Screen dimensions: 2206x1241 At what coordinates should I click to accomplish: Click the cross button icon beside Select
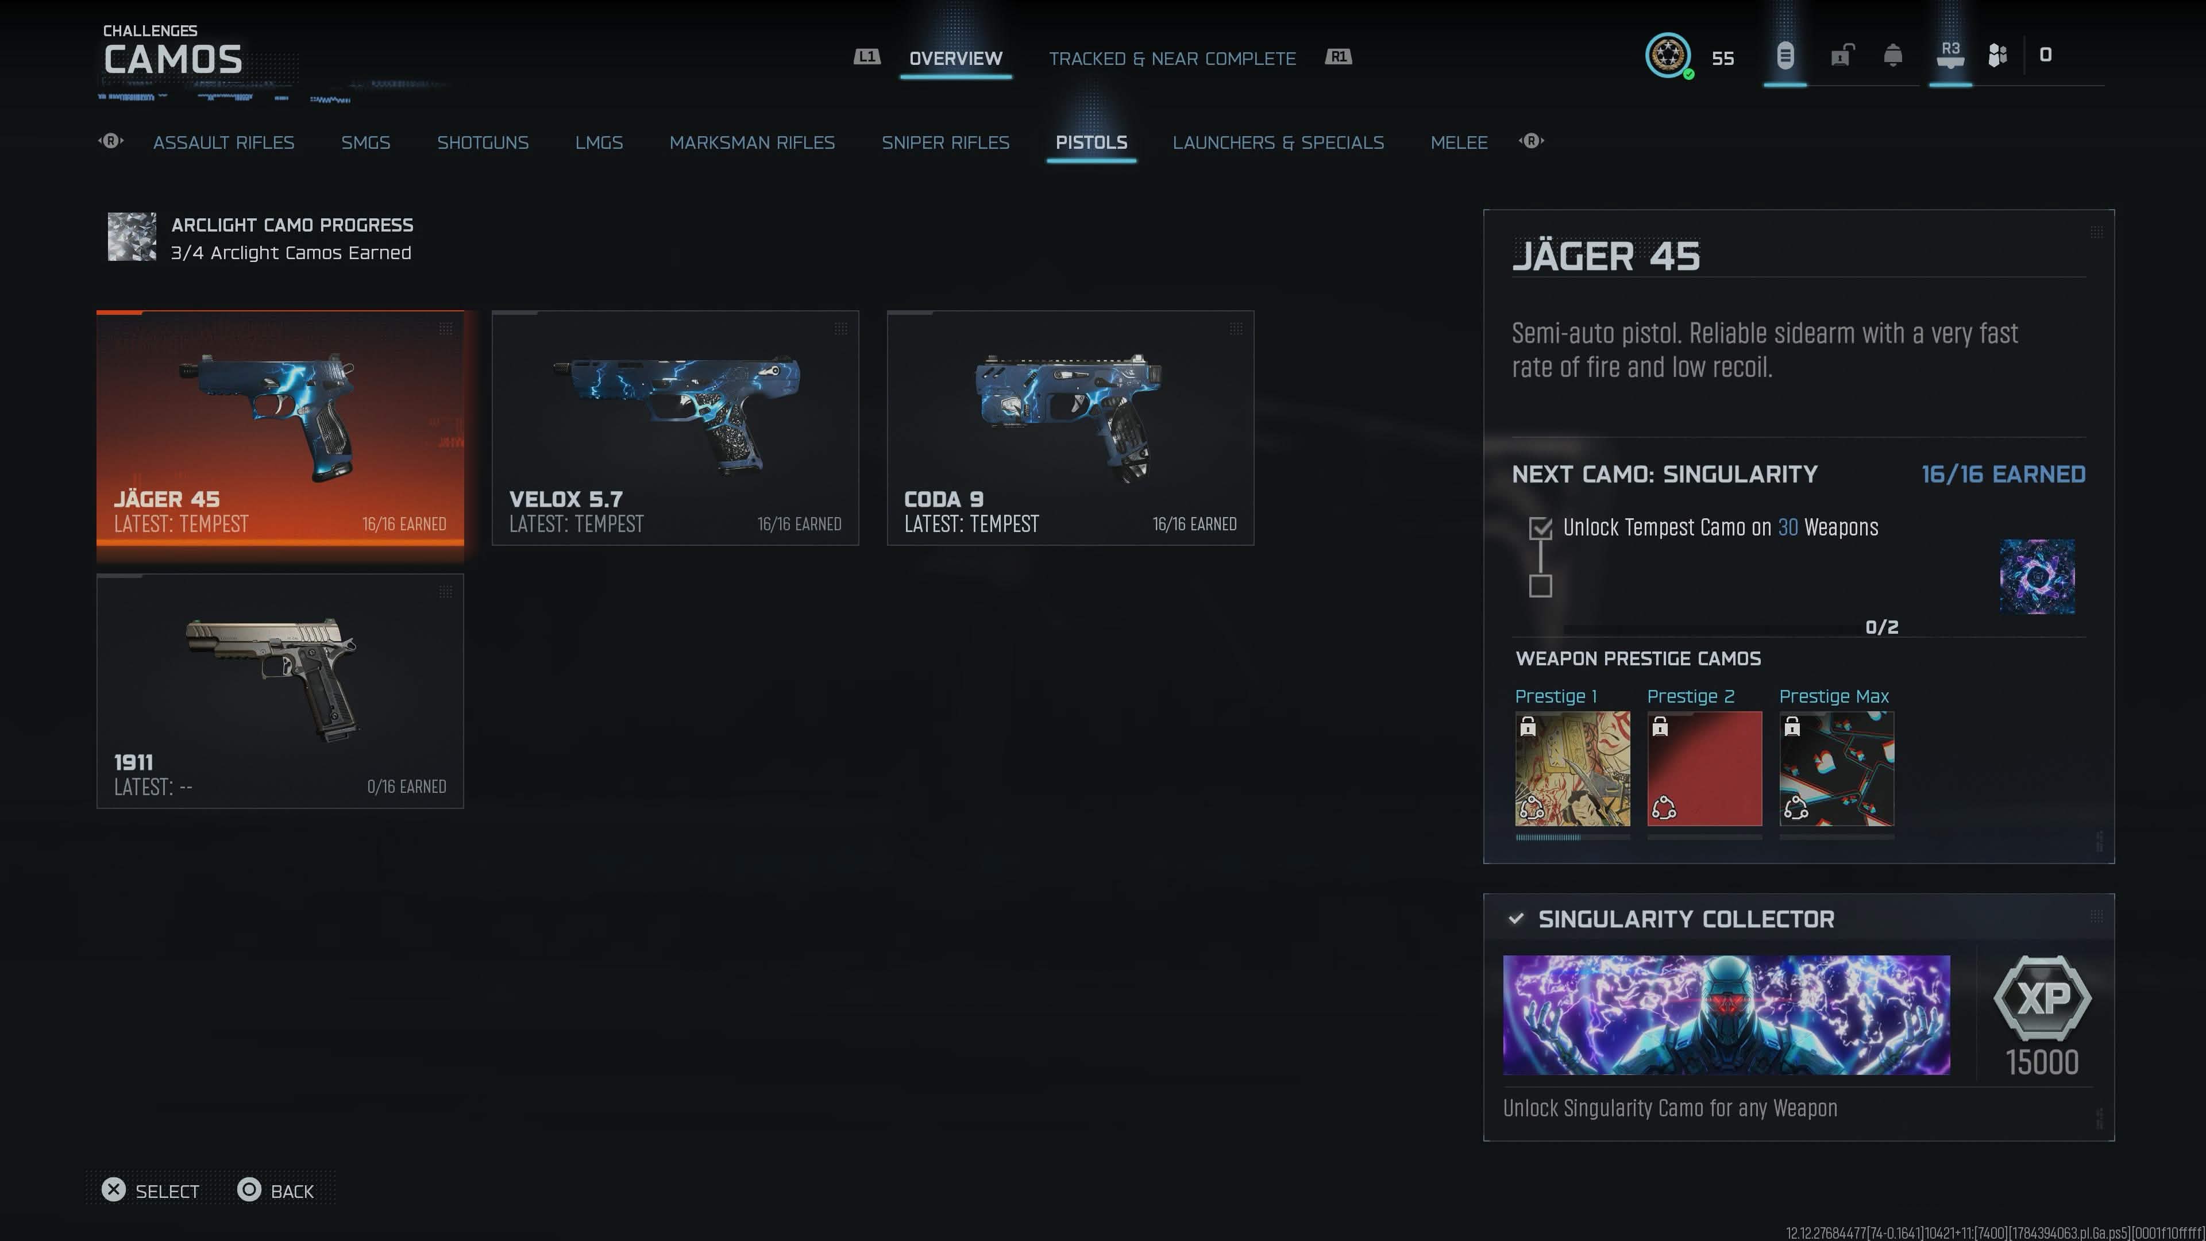[113, 1190]
